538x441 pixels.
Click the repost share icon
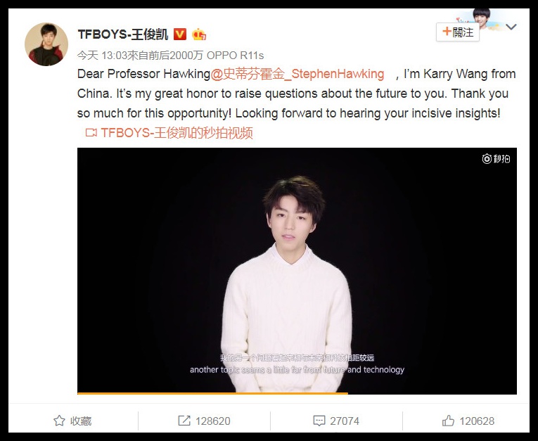[184, 421]
